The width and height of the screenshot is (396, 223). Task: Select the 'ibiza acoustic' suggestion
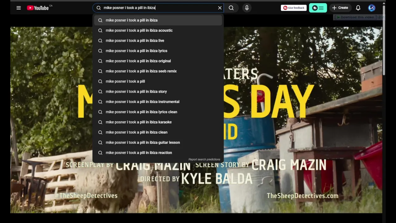coord(158,30)
